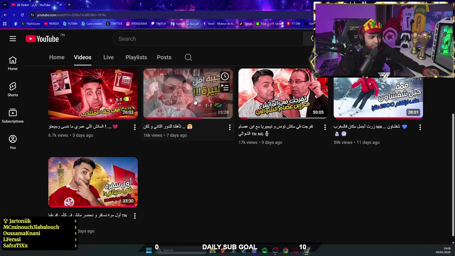This screenshot has height=256, width=455.
Task: Click Watch later clock on hovered thumbnail
Action: coord(225,76)
